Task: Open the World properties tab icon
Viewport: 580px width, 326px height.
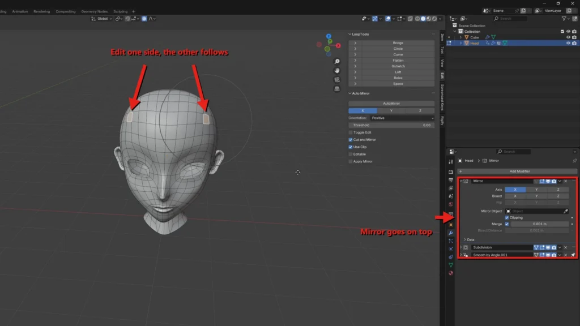Action: (451, 204)
